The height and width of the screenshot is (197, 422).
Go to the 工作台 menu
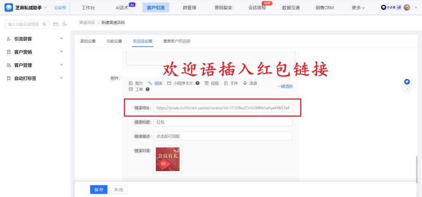(88, 7)
